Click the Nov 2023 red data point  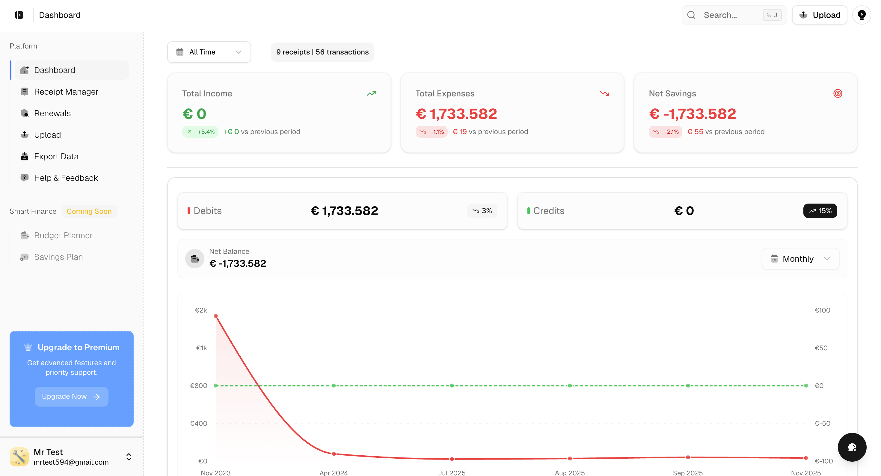pyautogui.click(x=216, y=316)
